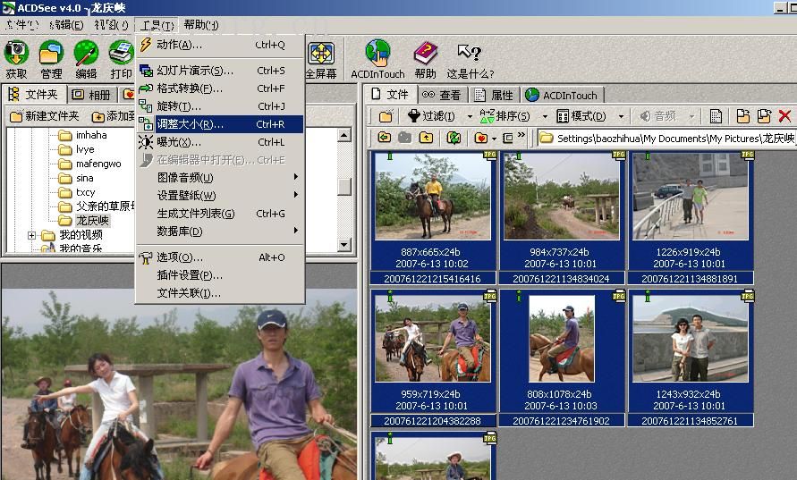Go back with the left-arrow folder icon
Image resolution: width=797 pixels, height=480 pixels.
tap(385, 137)
